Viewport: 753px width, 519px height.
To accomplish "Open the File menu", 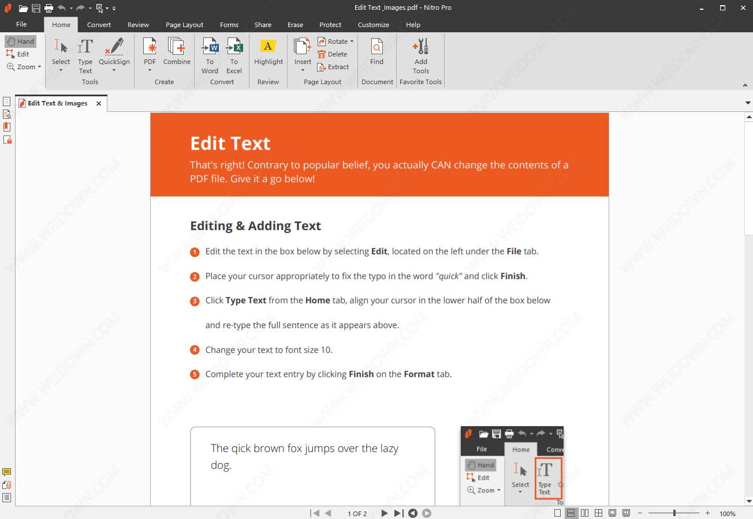I will pyautogui.click(x=21, y=24).
